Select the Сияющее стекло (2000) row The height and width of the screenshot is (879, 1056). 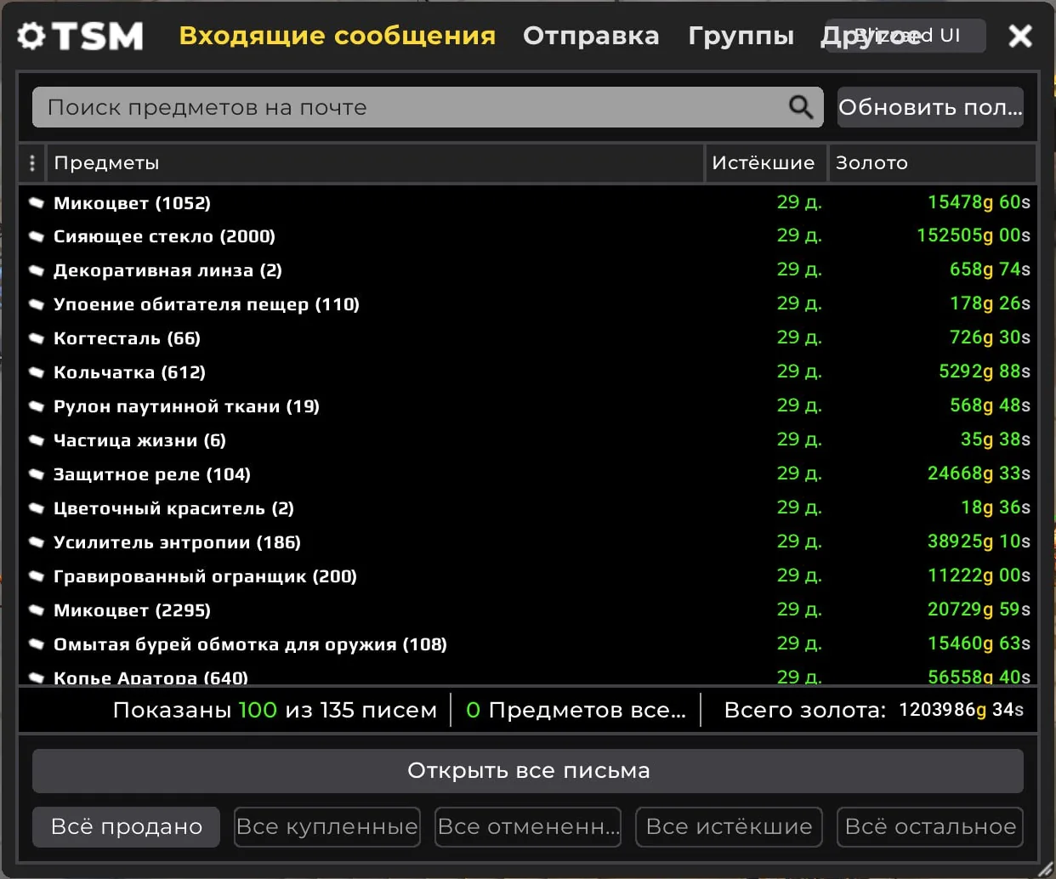coord(528,236)
